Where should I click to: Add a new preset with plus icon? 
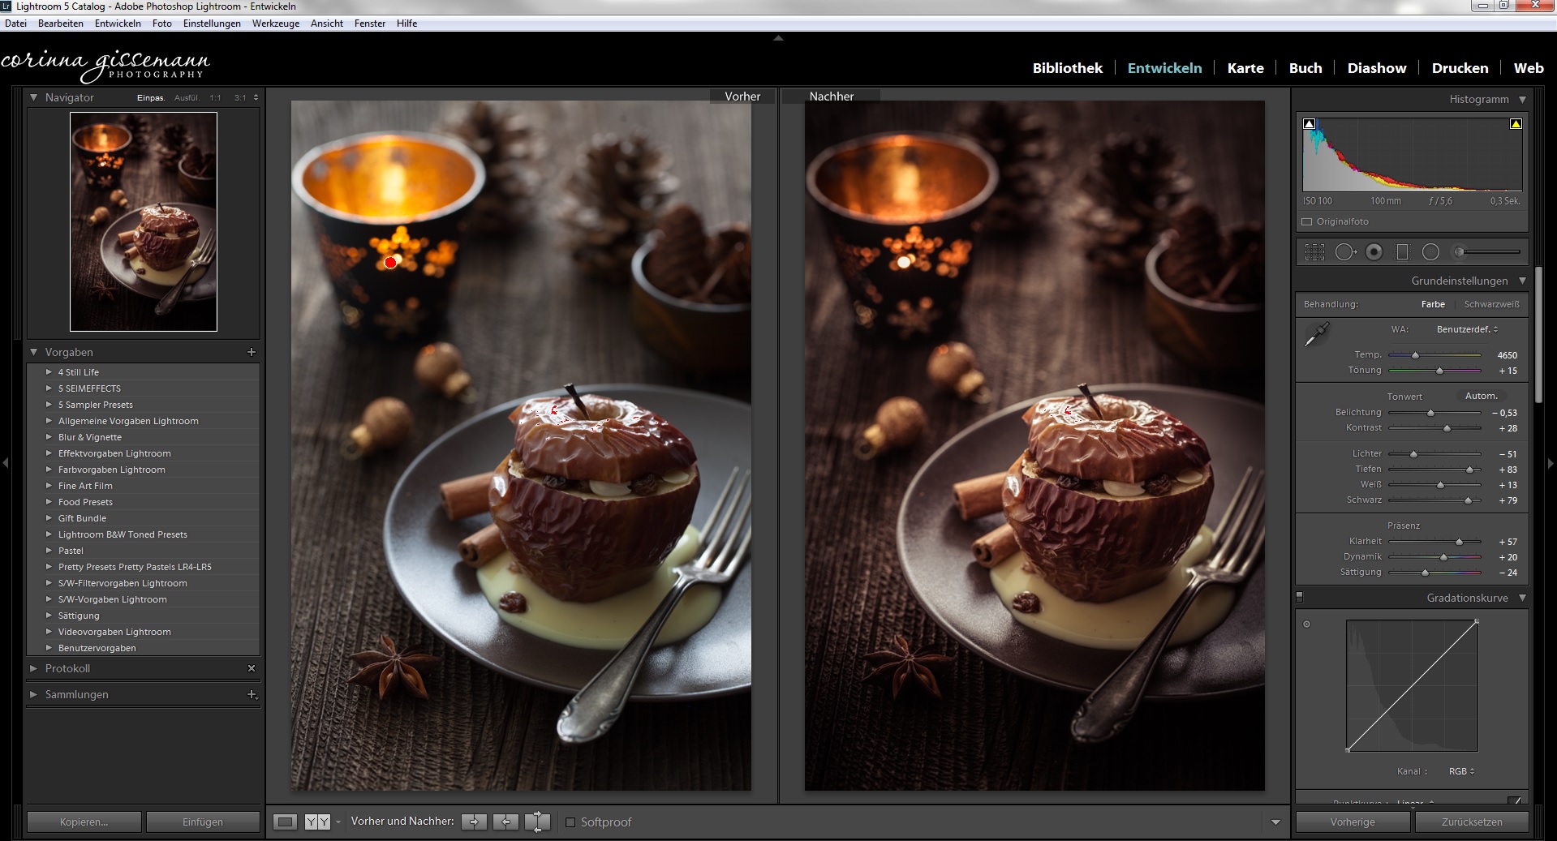pyautogui.click(x=252, y=352)
